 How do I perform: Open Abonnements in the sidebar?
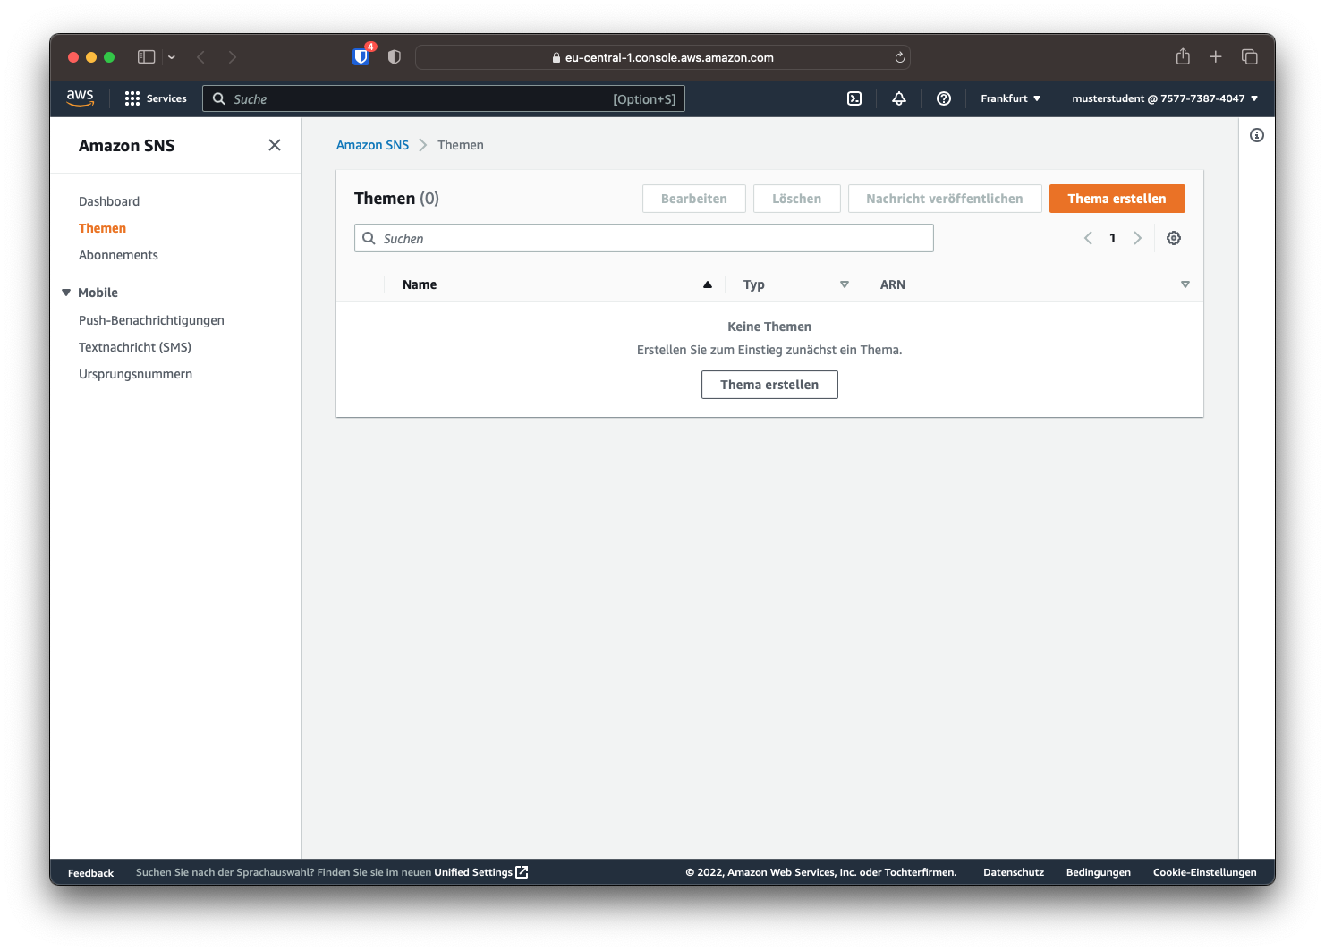118,255
